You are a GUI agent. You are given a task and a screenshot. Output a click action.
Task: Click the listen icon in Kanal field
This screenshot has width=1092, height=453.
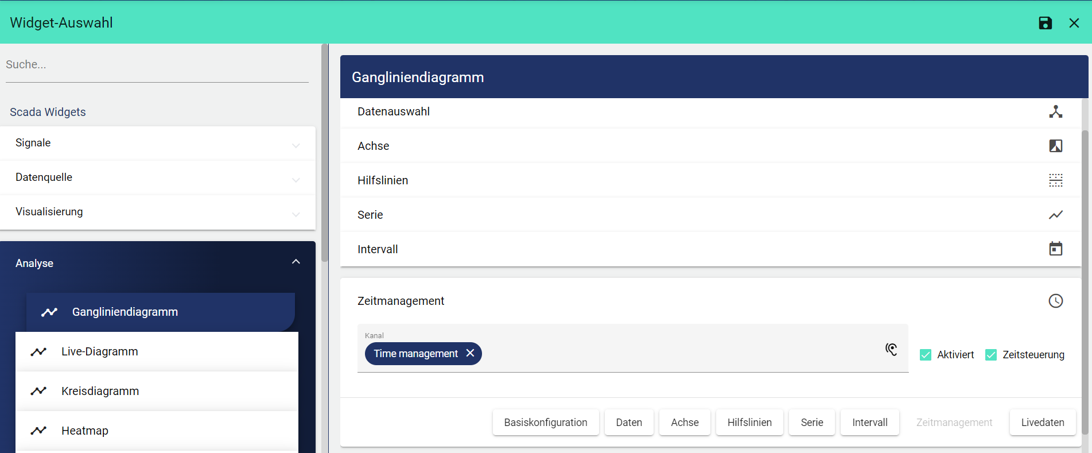tap(891, 349)
